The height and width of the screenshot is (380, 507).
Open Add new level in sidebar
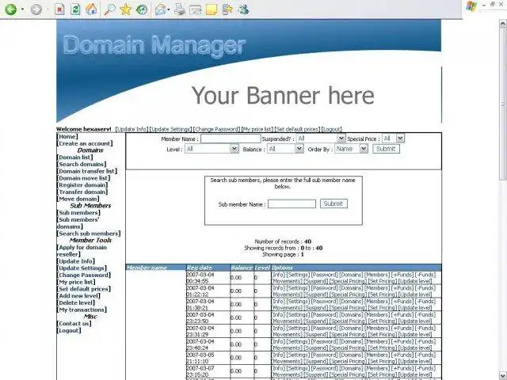78,296
